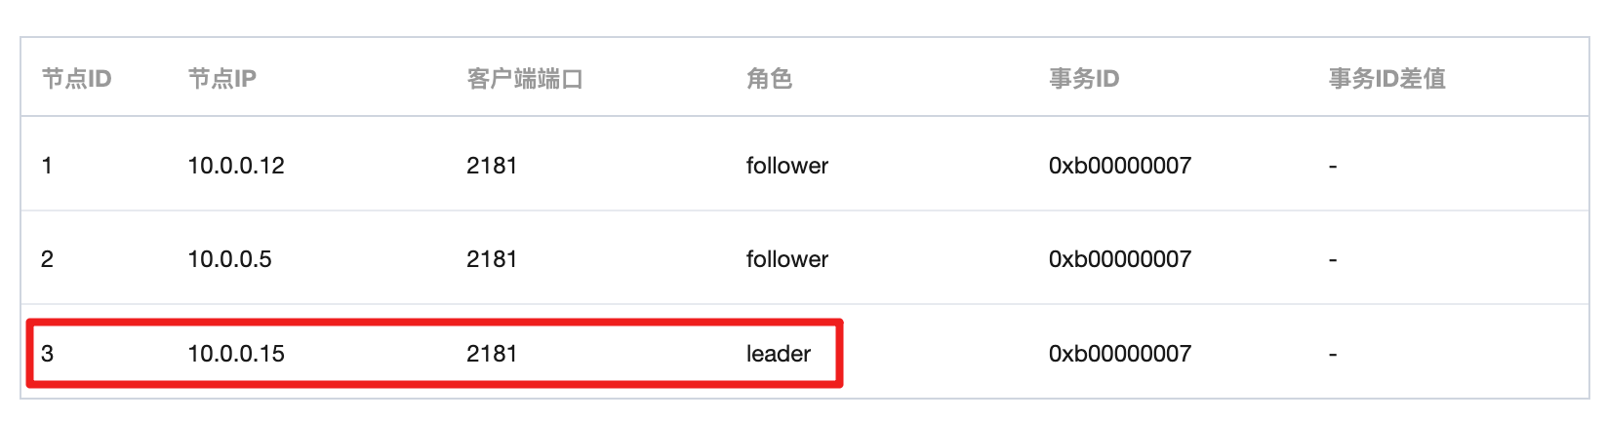Click follower role in node 1 row
Image resolution: width=1606 pixels, height=421 pixels.
(x=787, y=166)
